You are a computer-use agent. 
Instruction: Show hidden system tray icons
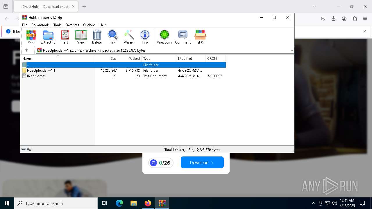click(x=313, y=203)
